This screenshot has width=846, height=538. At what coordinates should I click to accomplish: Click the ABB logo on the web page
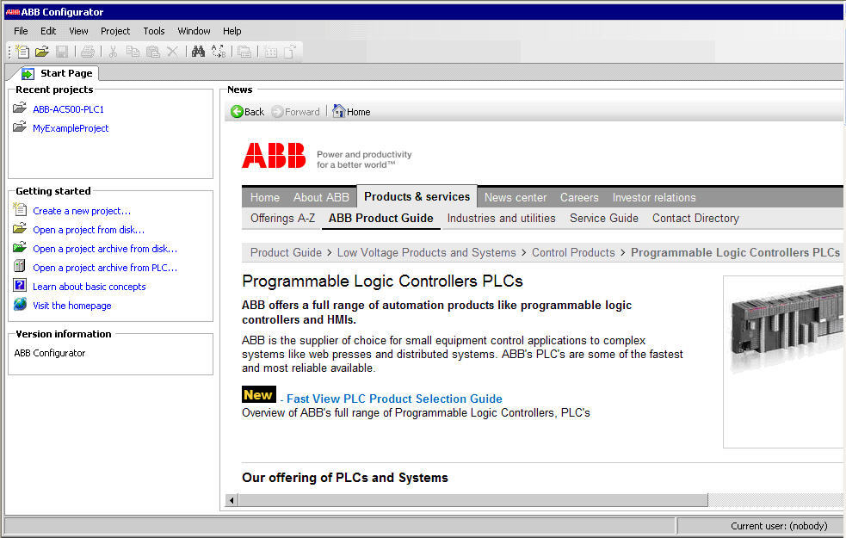274,156
